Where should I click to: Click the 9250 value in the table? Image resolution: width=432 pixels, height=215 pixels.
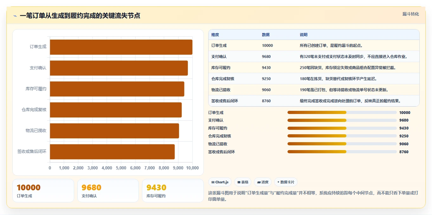coord(267,79)
